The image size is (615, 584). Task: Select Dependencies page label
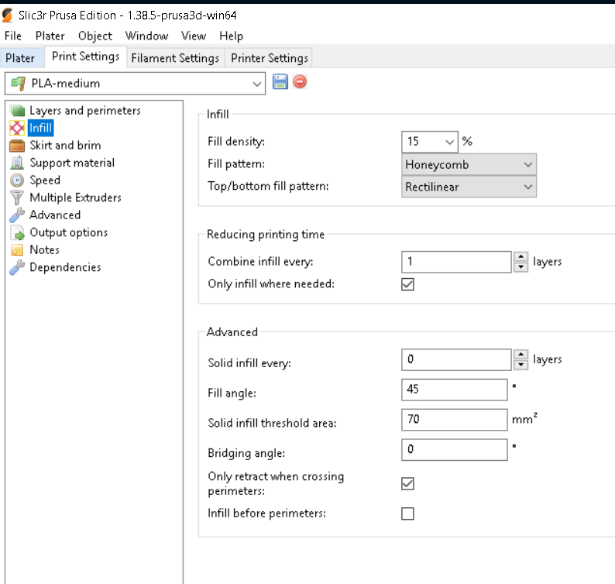pos(65,267)
